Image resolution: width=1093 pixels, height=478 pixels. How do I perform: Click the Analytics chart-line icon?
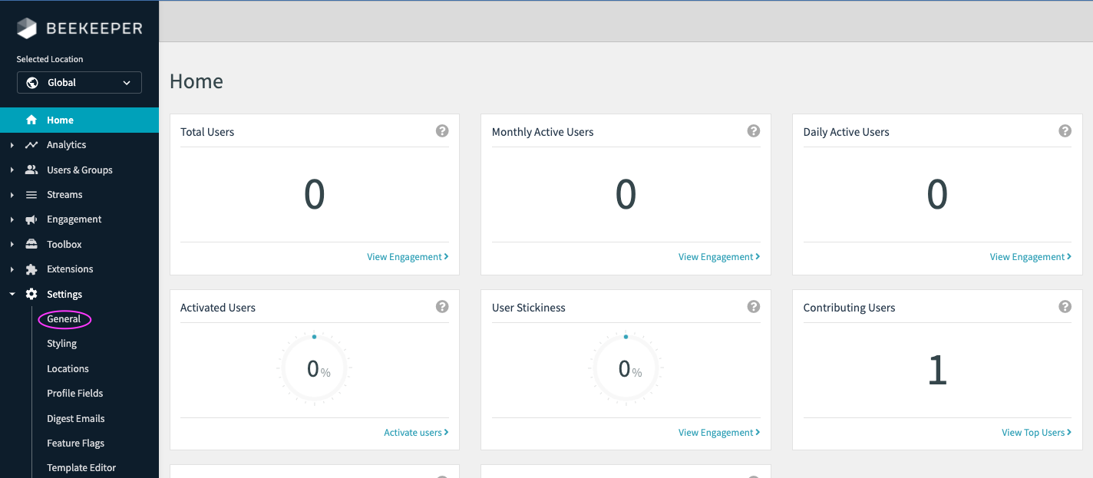point(31,144)
